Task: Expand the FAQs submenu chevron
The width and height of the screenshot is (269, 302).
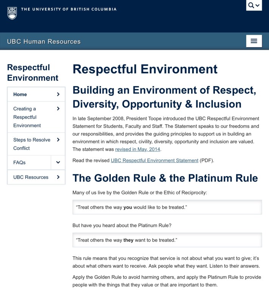Action: (58, 162)
